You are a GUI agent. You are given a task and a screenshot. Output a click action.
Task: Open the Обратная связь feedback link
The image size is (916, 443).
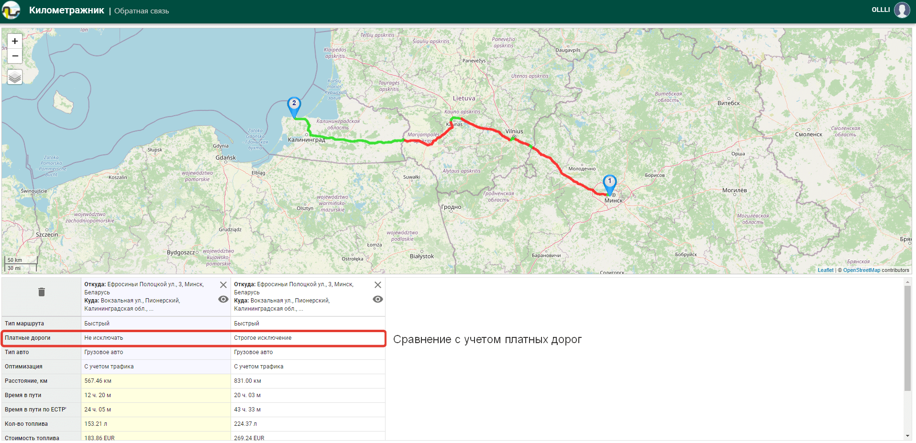pos(142,11)
